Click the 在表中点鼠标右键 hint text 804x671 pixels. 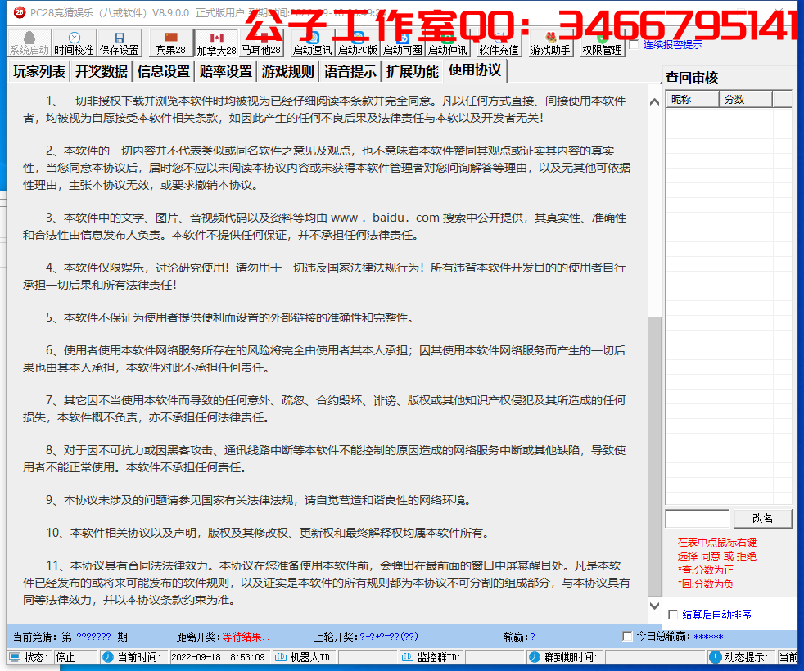tap(717, 543)
